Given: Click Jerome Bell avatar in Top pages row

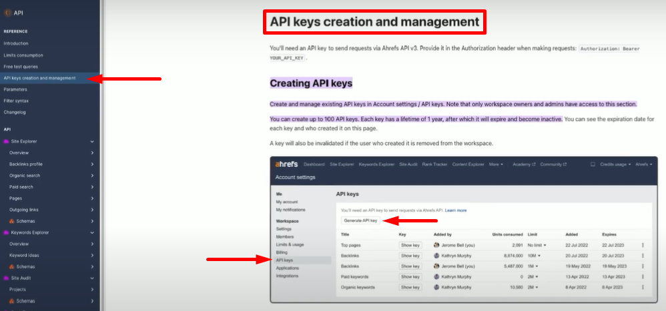Looking at the screenshot, I should coord(436,245).
